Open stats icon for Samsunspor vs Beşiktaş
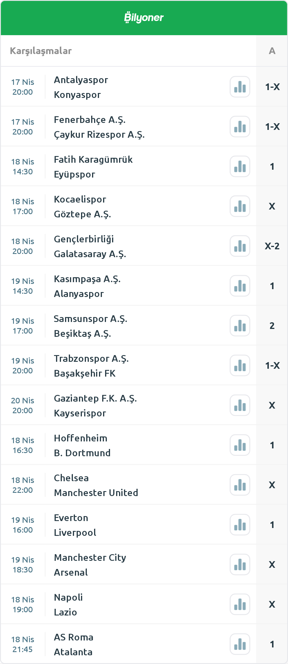Image resolution: width=288 pixels, height=664 pixels. pyautogui.click(x=240, y=325)
